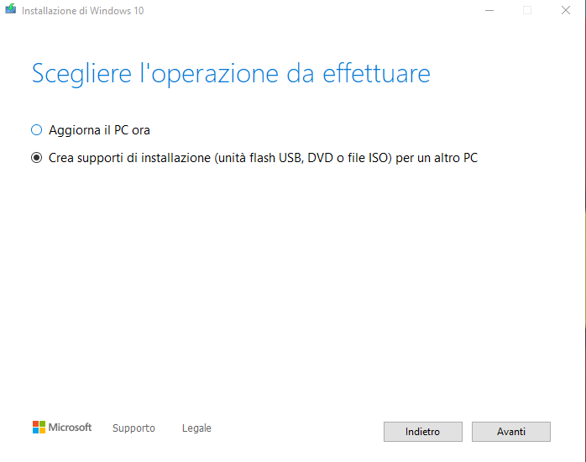The image size is (586, 462).
Task: Click empty footer space between Legale and Indietro
Action: 294,428
